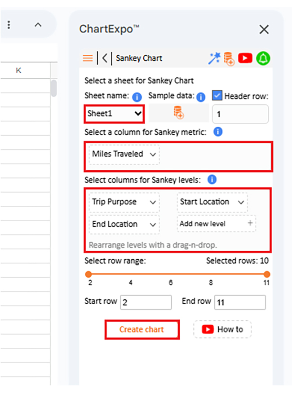
Task: Click the End row input field
Action: tap(240, 302)
